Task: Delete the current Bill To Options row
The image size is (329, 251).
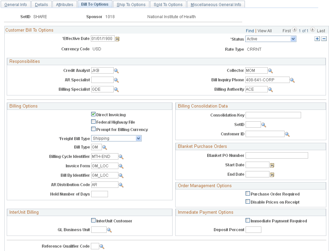Action: coord(324,38)
